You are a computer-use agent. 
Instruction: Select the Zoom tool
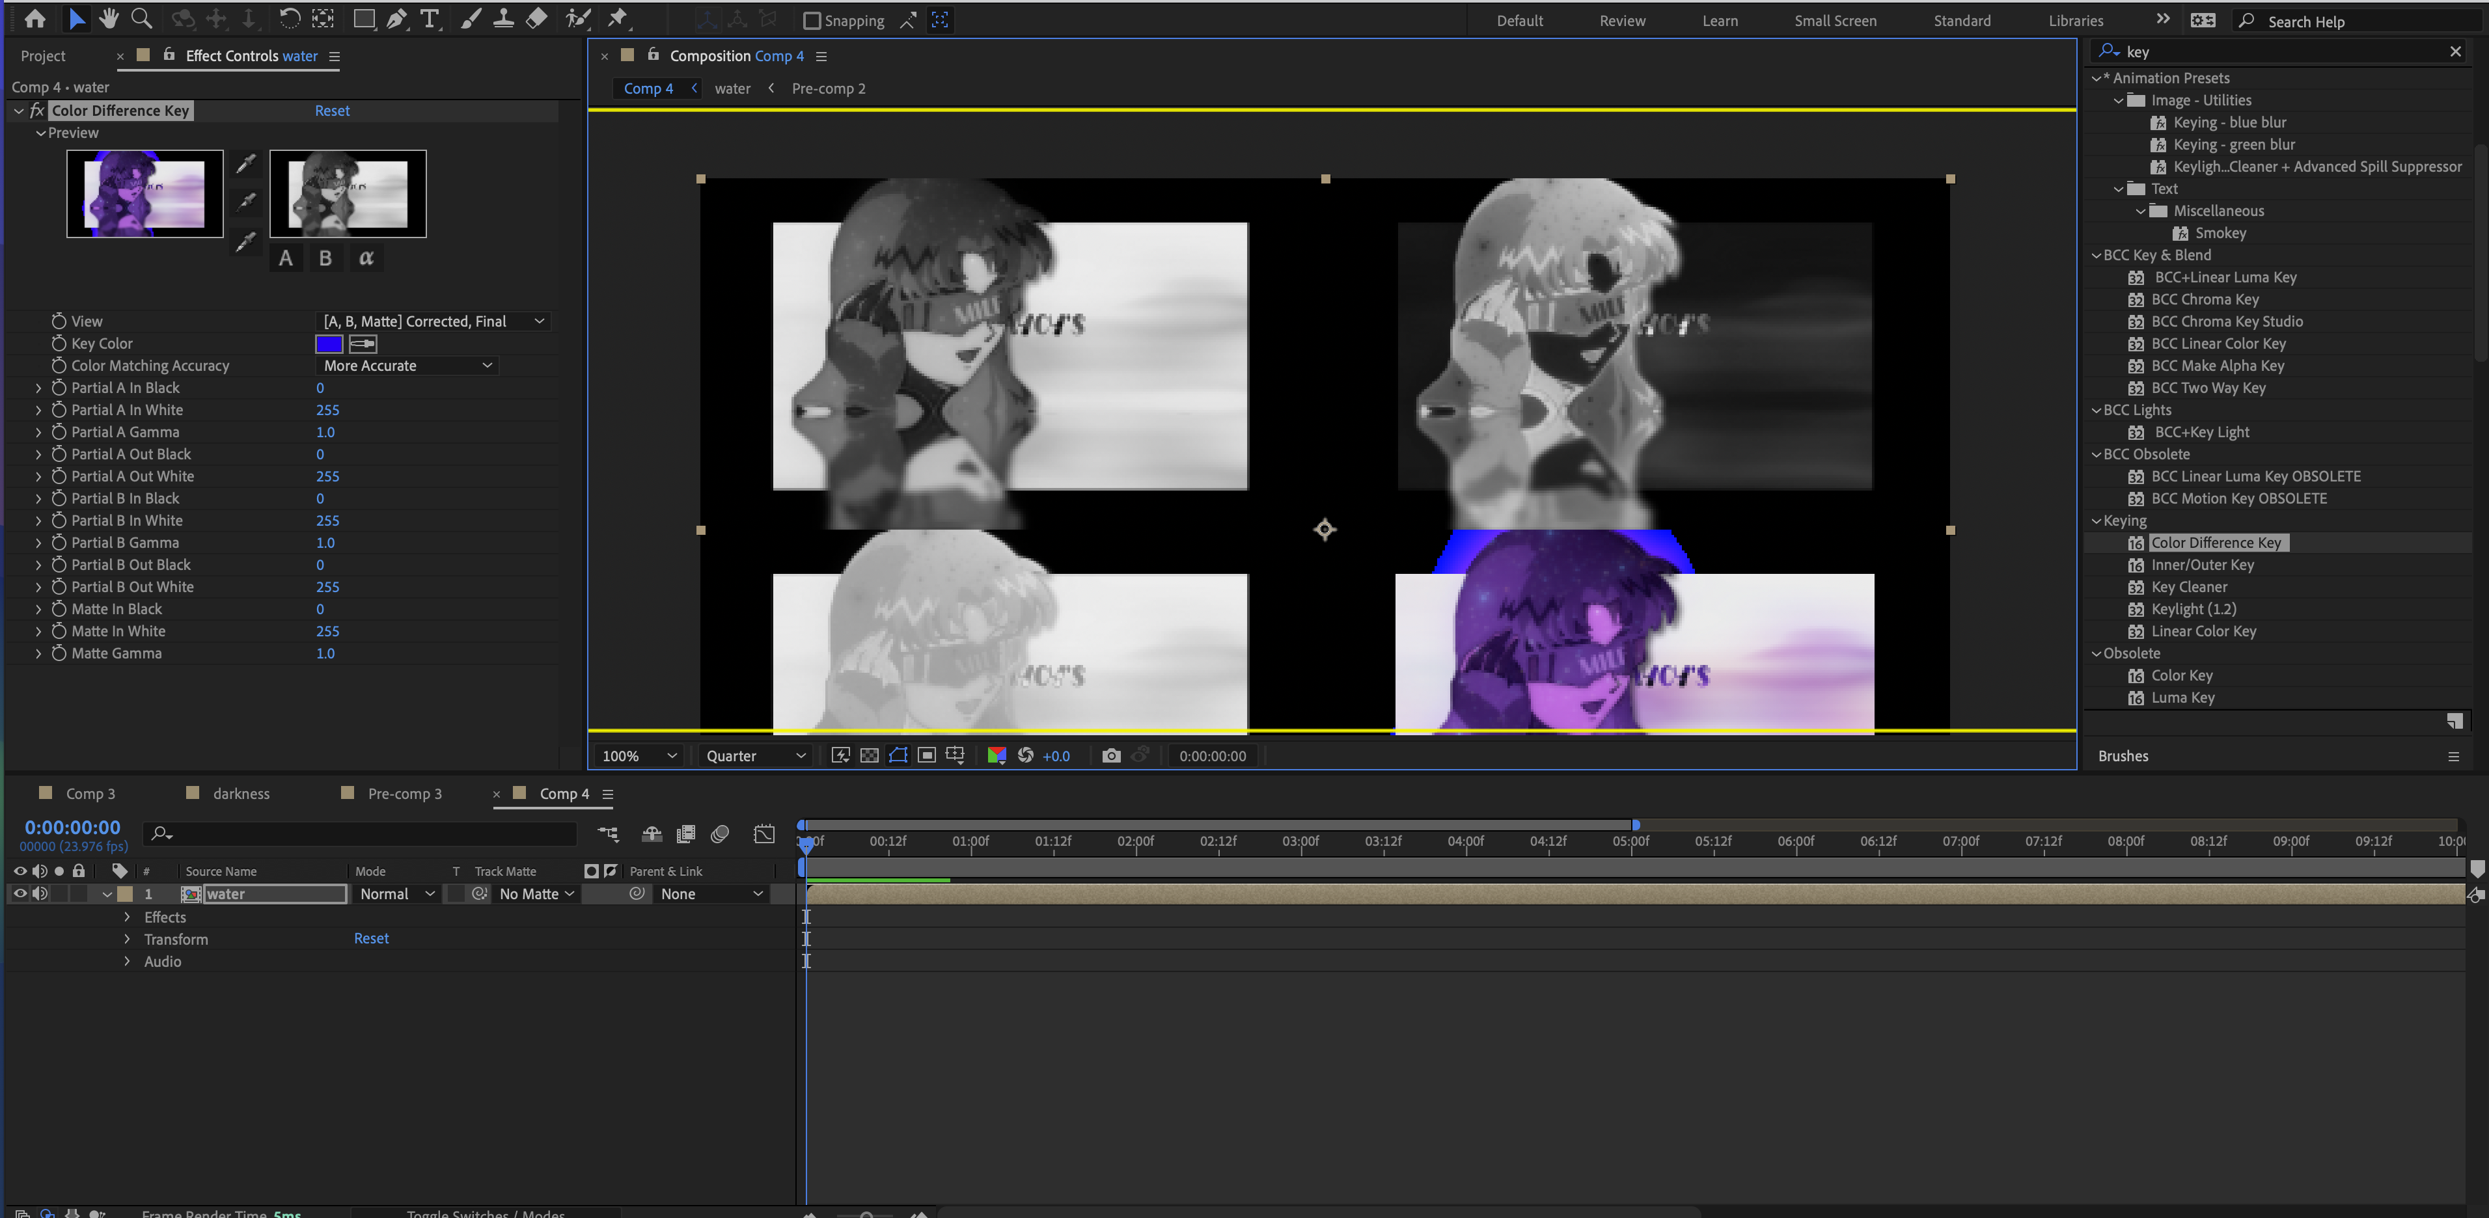tap(141, 20)
